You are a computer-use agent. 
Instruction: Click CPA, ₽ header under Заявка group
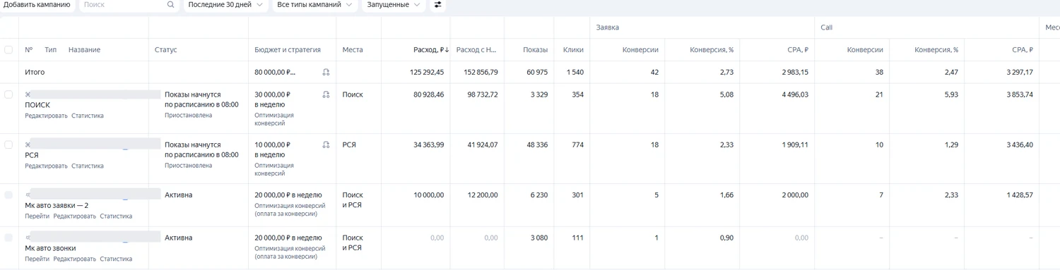tap(798, 50)
